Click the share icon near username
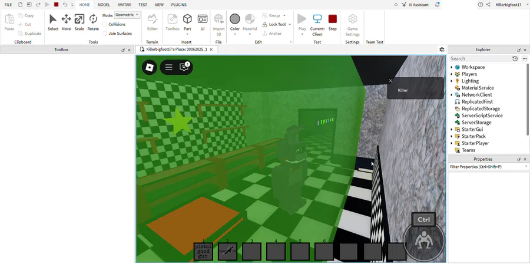The width and height of the screenshot is (530, 274). (x=488, y=5)
